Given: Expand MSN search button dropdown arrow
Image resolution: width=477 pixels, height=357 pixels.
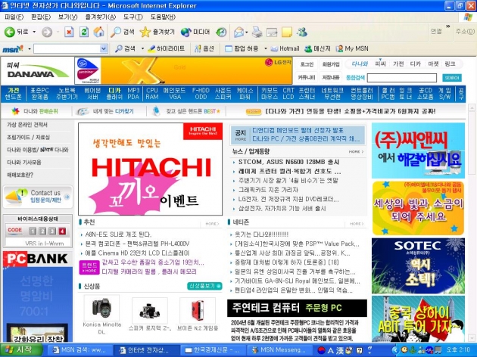Looking at the screenshot, I should [x=142, y=48].
